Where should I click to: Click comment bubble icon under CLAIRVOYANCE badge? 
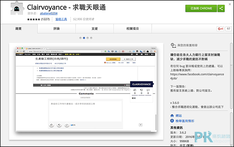click(148, 90)
